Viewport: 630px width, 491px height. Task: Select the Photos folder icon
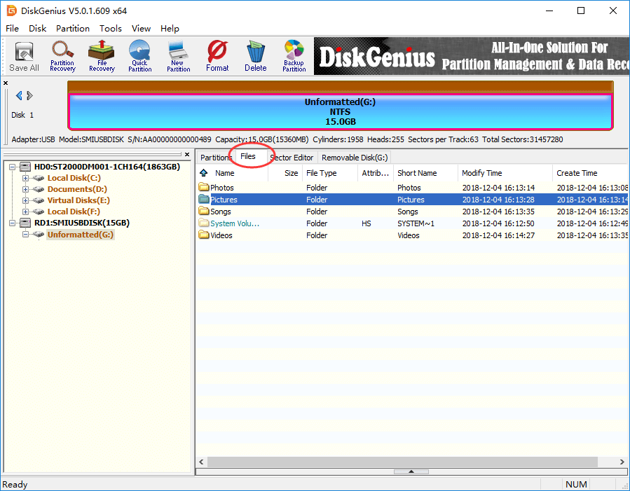(x=204, y=187)
